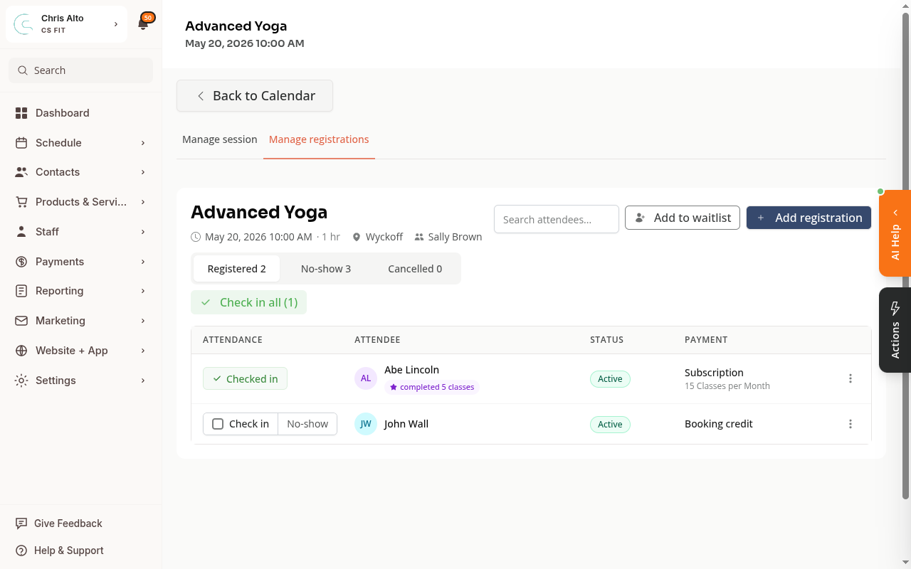Expand the Payments menu
Image resolution: width=911 pixels, height=569 pixels.
[143, 262]
